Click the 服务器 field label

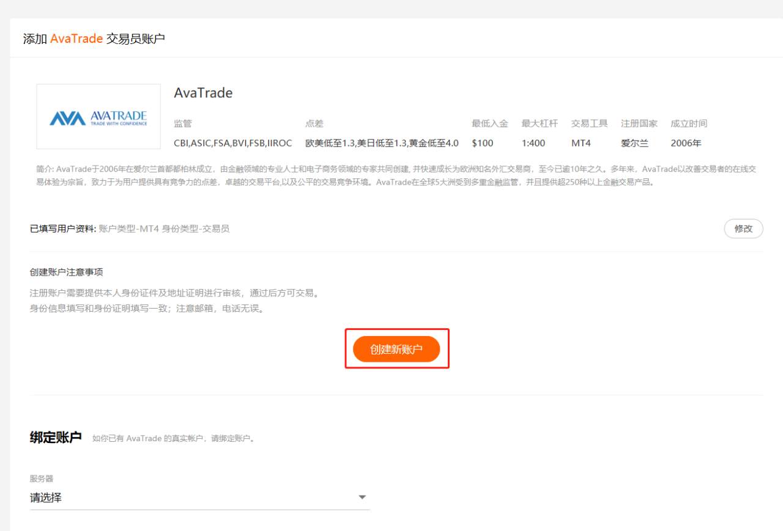click(x=42, y=478)
